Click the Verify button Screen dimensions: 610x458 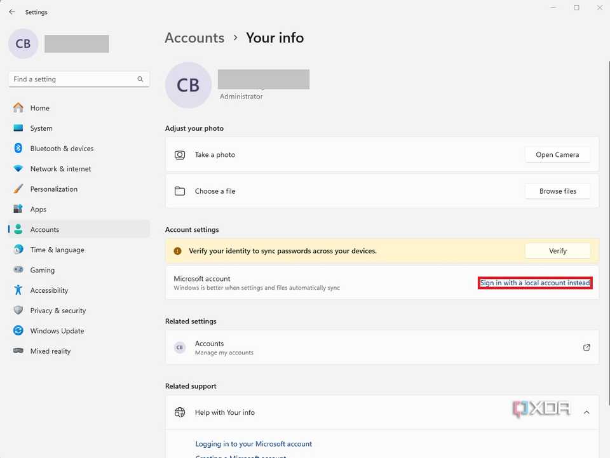coord(557,251)
